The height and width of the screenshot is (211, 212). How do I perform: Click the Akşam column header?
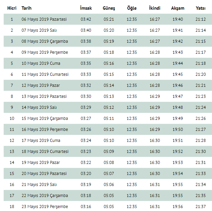coord(178,8)
